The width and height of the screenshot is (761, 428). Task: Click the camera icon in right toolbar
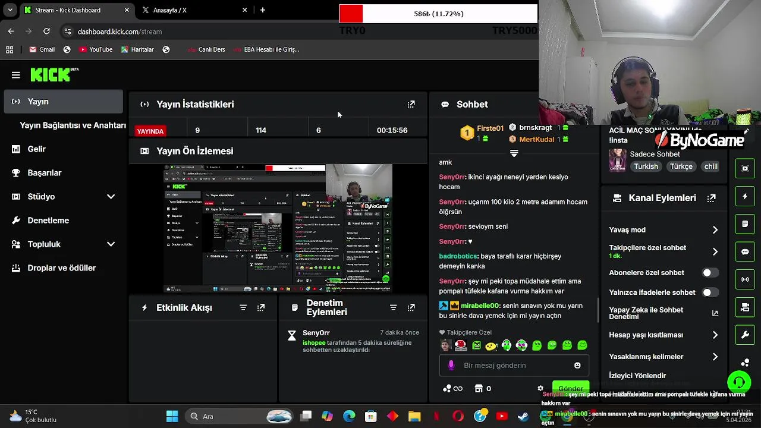(745, 307)
